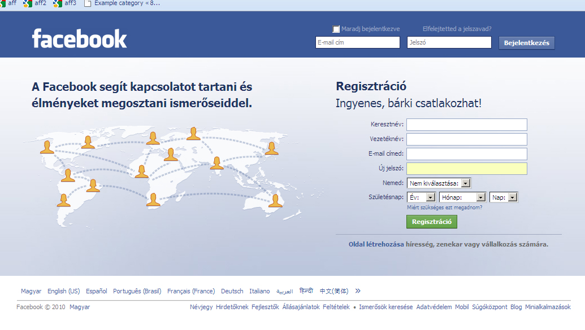Screen dimensions: 585x330
Task: Open the Hónap month dropdown
Action: [x=462, y=197]
